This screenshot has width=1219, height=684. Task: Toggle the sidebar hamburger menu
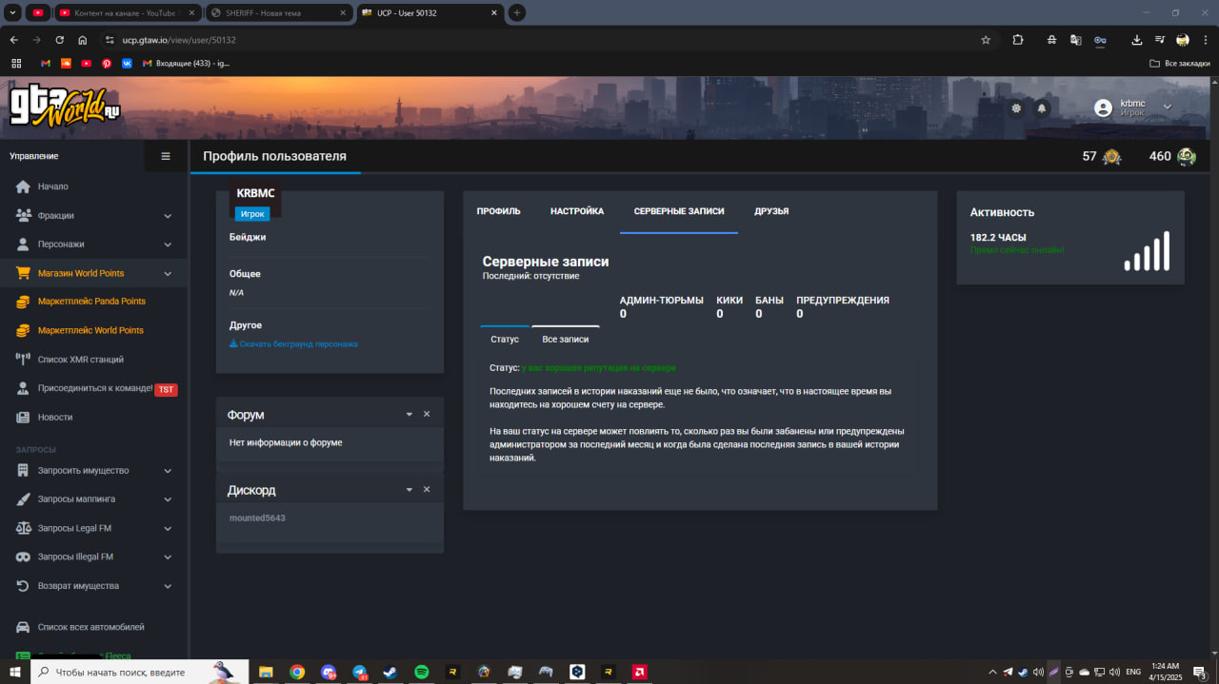tap(166, 156)
